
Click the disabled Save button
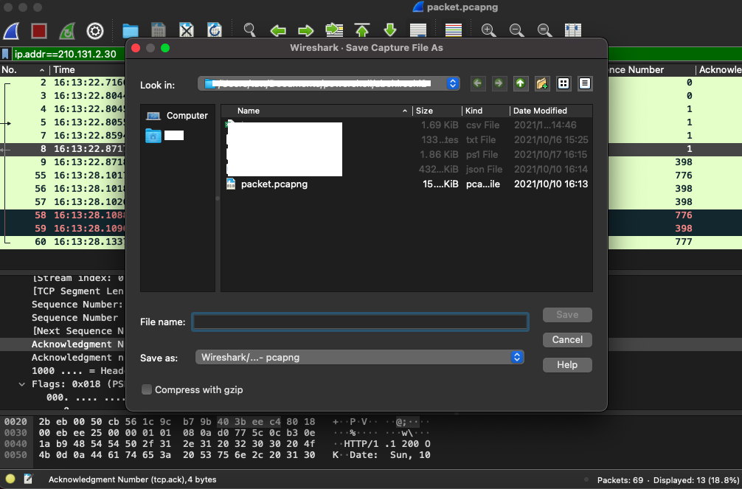pos(567,315)
